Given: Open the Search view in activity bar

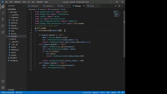Looking at the screenshot, I should (x=3, y=13).
